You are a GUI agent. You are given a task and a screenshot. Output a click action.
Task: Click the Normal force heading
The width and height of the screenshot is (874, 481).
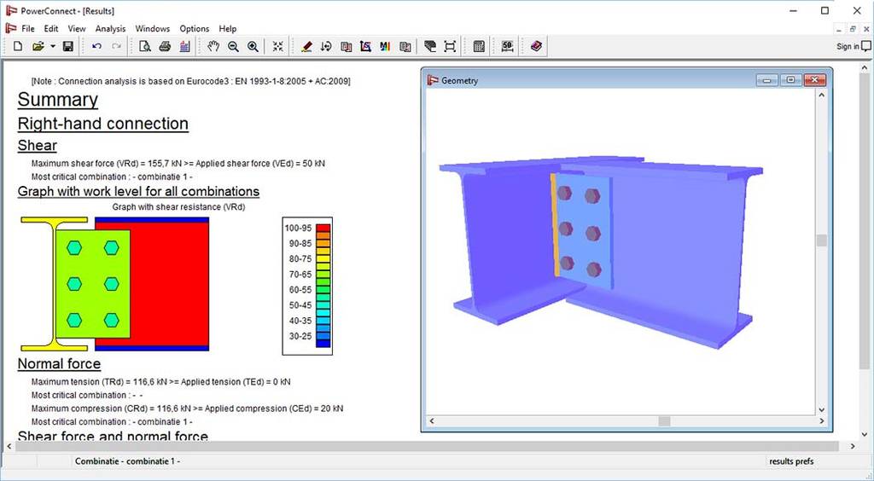pyautogui.click(x=59, y=363)
